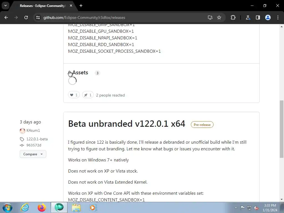Click the scrollbar up arrow
This screenshot has width=284, height=213.
pyautogui.click(x=282, y=26)
